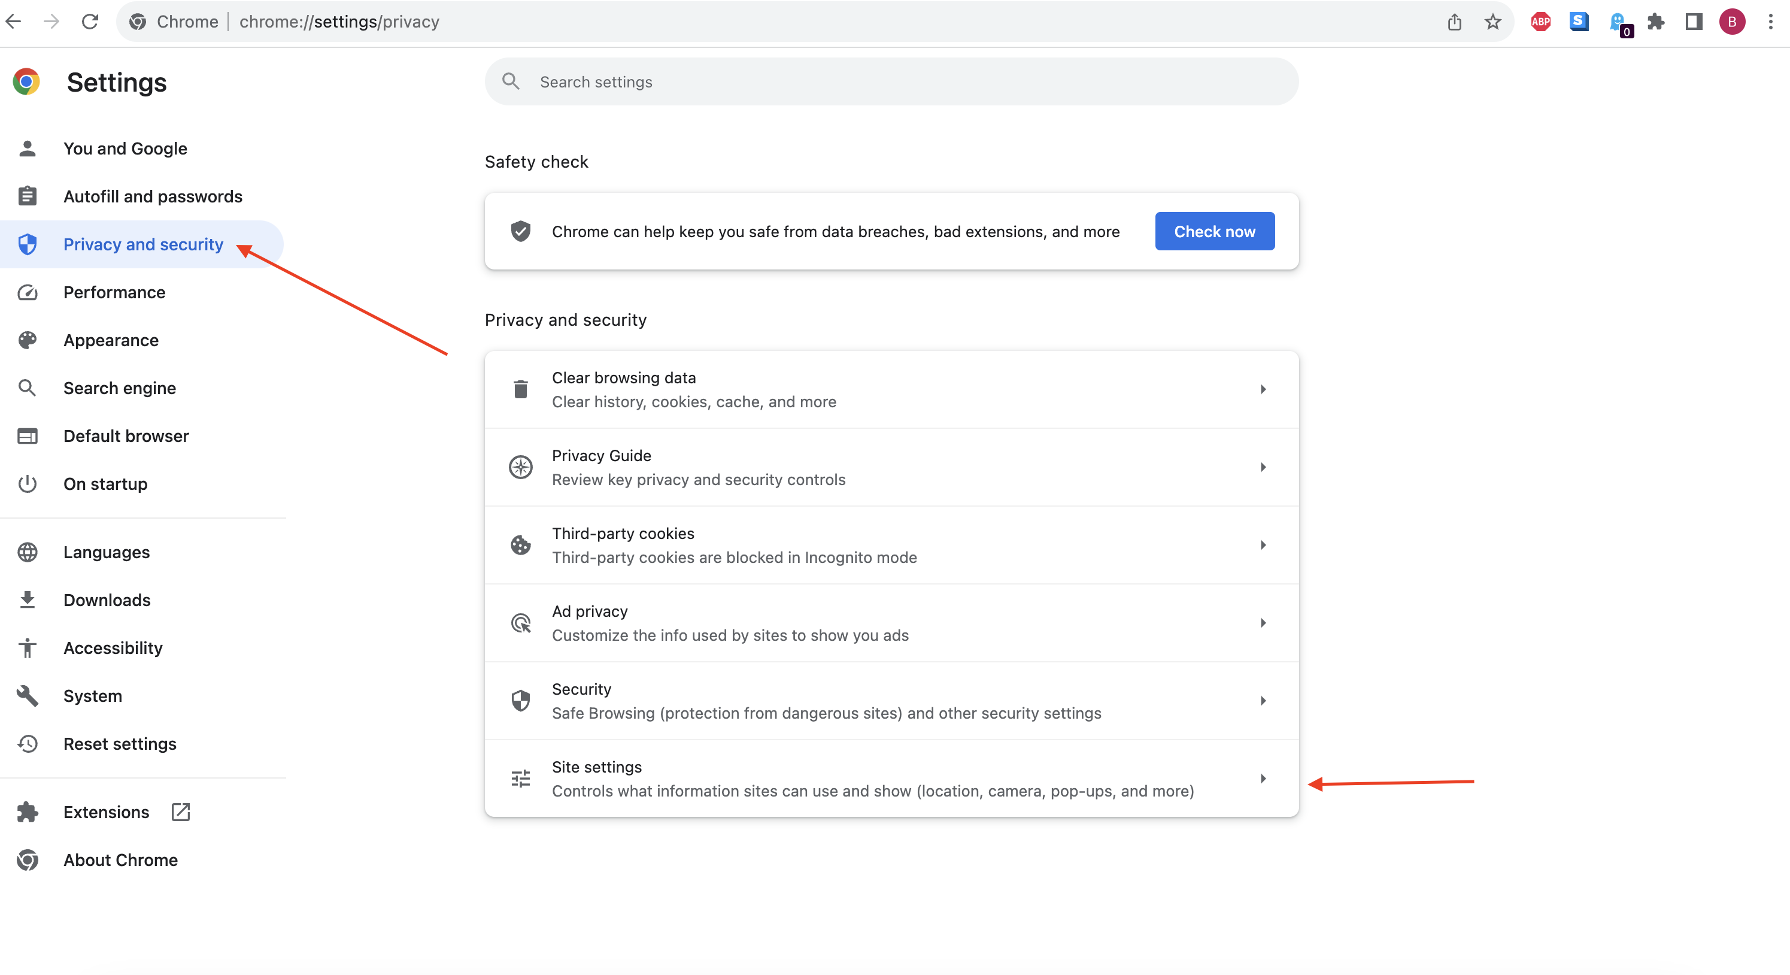Viewport: 1790px width, 975px height.
Task: Open Chrome three-dot menu
Action: click(1770, 22)
